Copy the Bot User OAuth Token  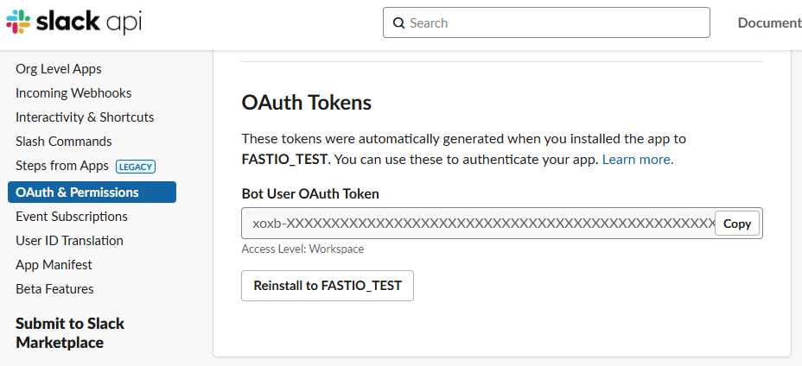click(x=737, y=224)
